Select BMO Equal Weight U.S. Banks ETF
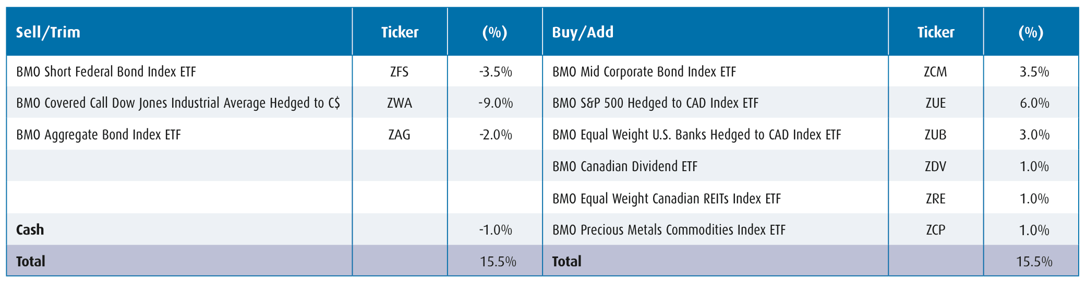This screenshot has width=1086, height=283. pos(696,135)
